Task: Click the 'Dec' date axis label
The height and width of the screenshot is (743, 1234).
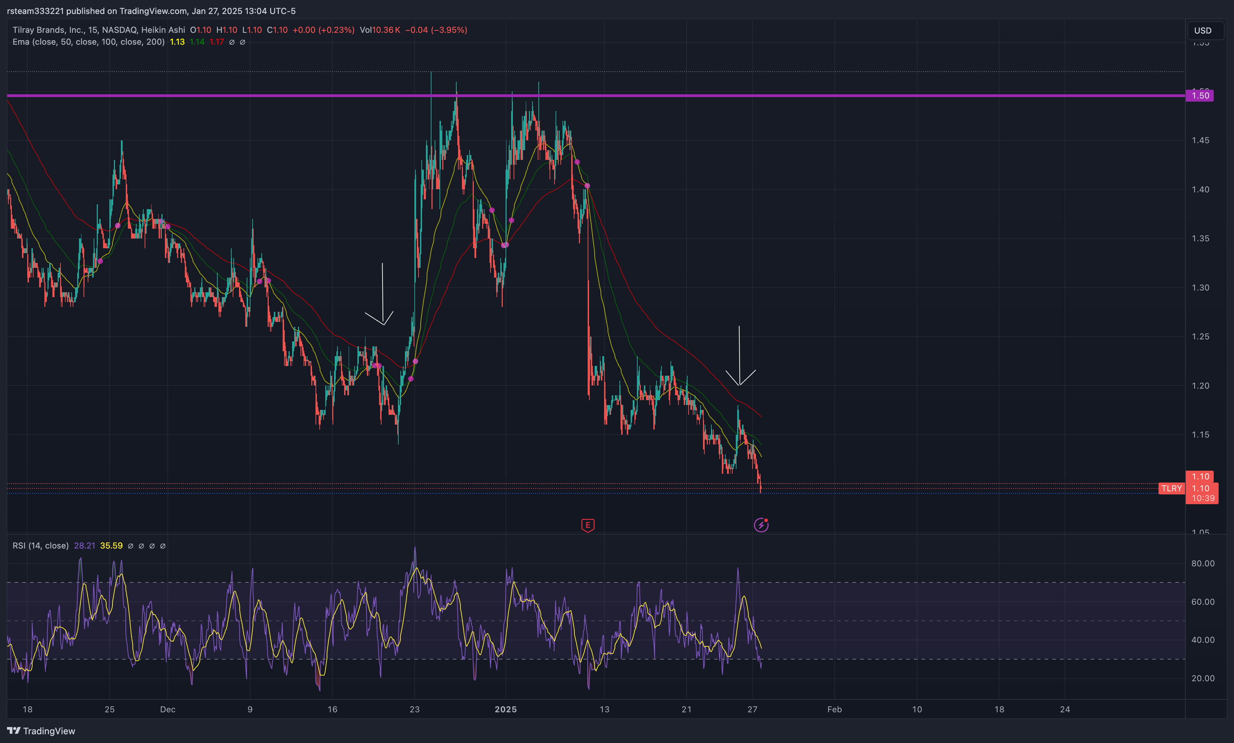Action: [x=168, y=709]
